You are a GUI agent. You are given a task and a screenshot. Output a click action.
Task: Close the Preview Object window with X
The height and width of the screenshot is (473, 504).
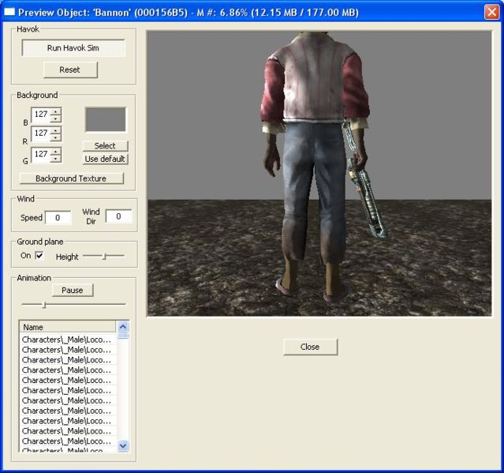click(491, 12)
